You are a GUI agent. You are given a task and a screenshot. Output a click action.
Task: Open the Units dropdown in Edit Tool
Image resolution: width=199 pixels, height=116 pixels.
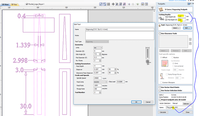coord(98,48)
